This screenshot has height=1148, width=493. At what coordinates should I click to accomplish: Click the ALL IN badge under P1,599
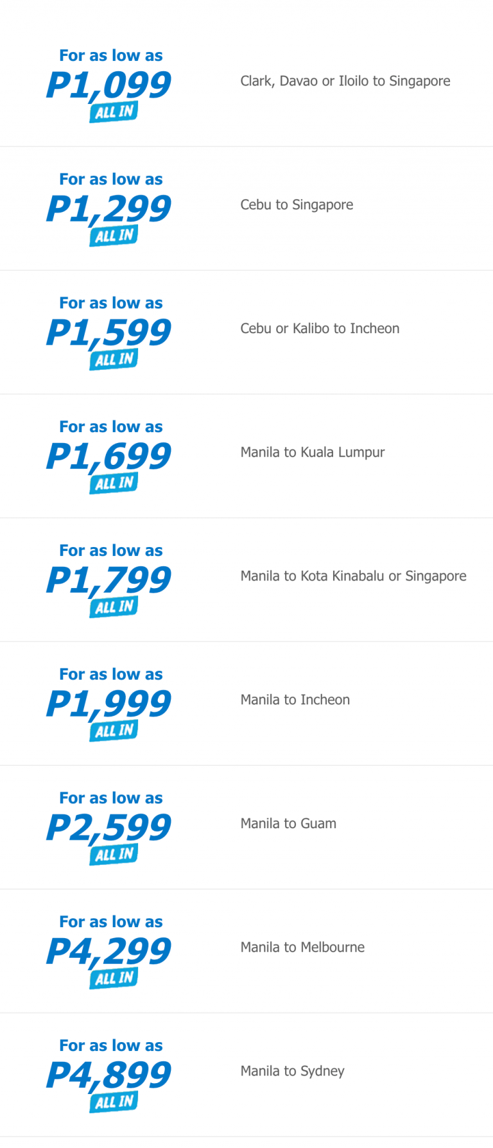(x=114, y=360)
